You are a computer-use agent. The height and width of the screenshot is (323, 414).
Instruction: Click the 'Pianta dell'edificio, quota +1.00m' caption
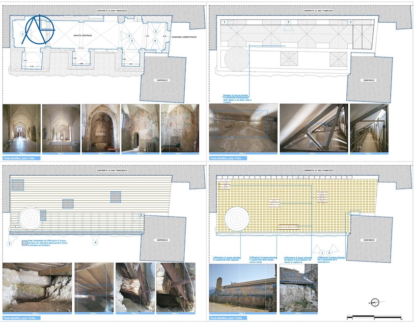click(x=20, y=159)
